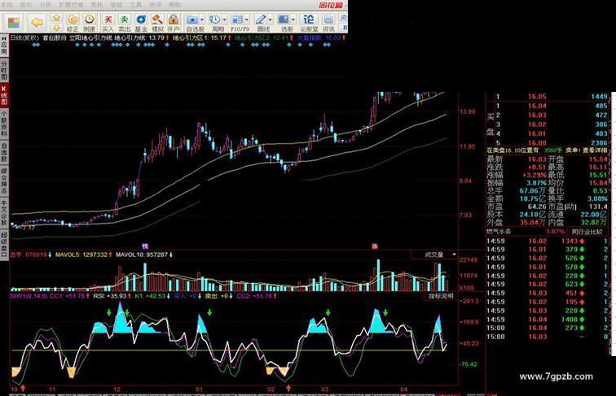Click the 15:00 trade with volume 273

(548, 329)
